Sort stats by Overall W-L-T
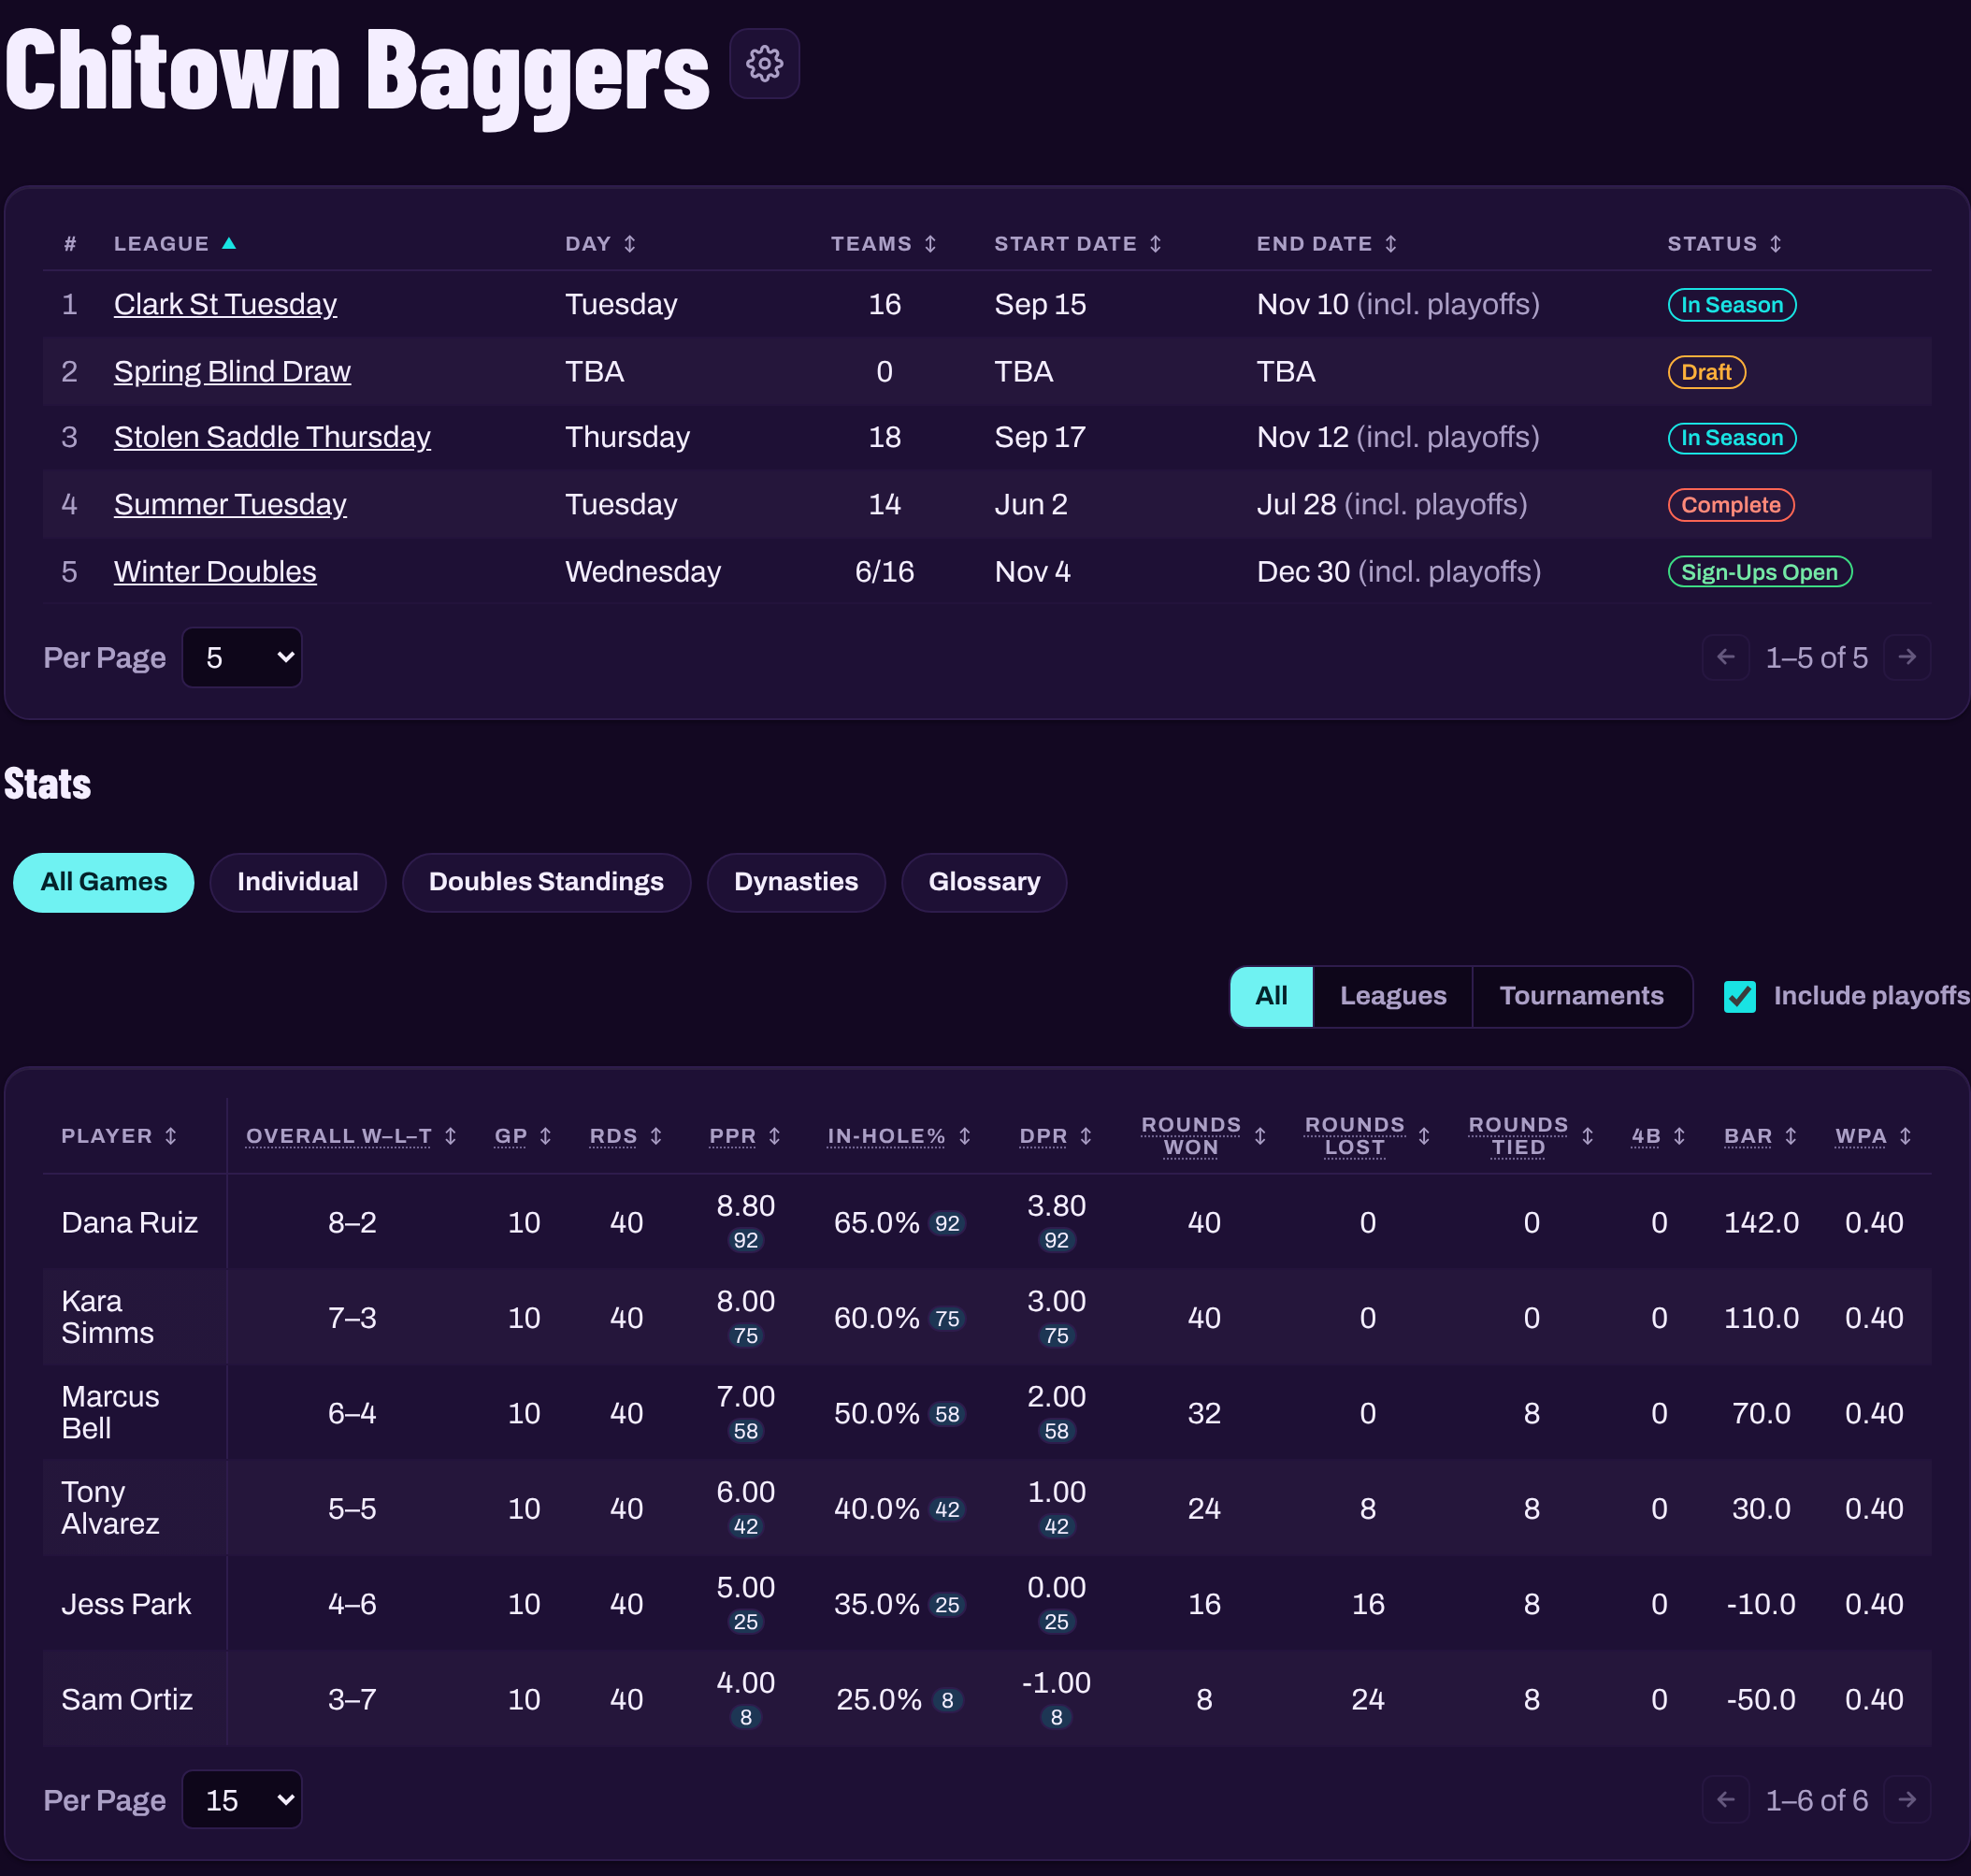The image size is (1971, 1876). pyautogui.click(x=351, y=1136)
